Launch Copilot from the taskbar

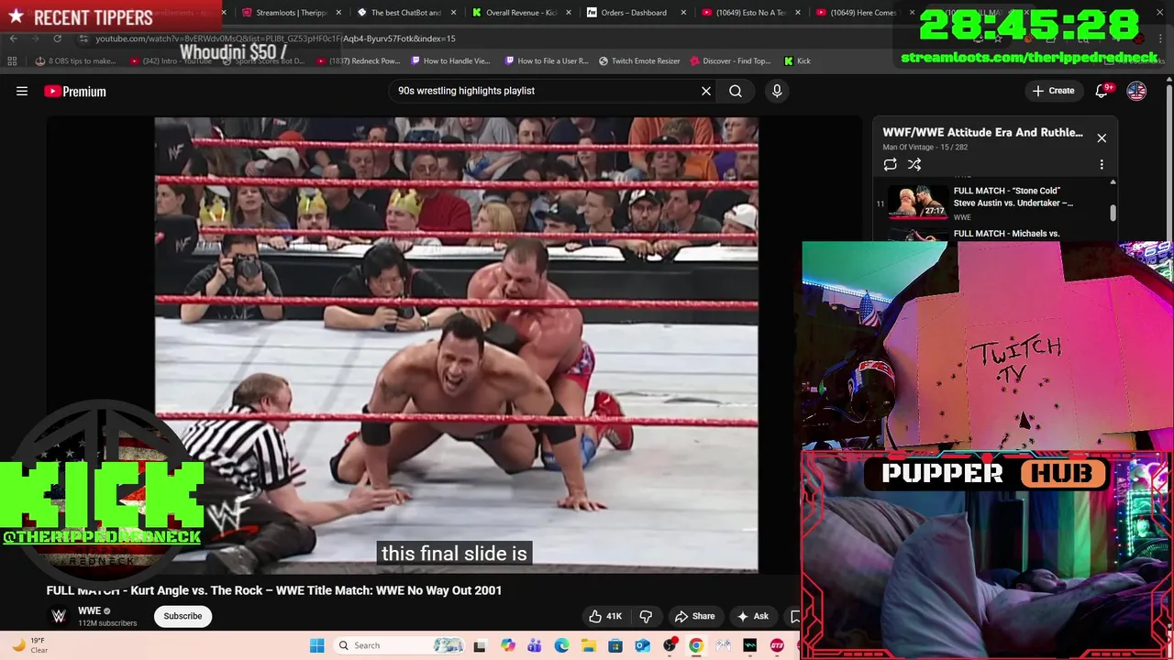point(508,645)
